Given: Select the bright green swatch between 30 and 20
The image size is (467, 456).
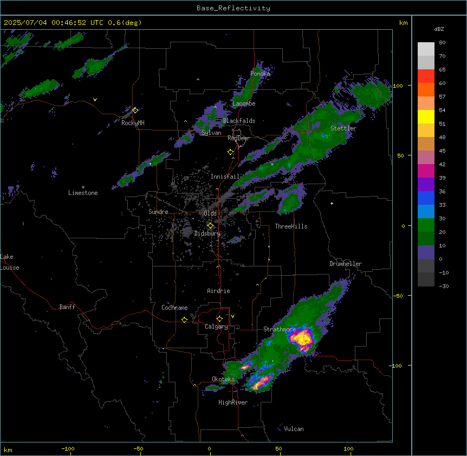Looking at the screenshot, I should [426, 225].
